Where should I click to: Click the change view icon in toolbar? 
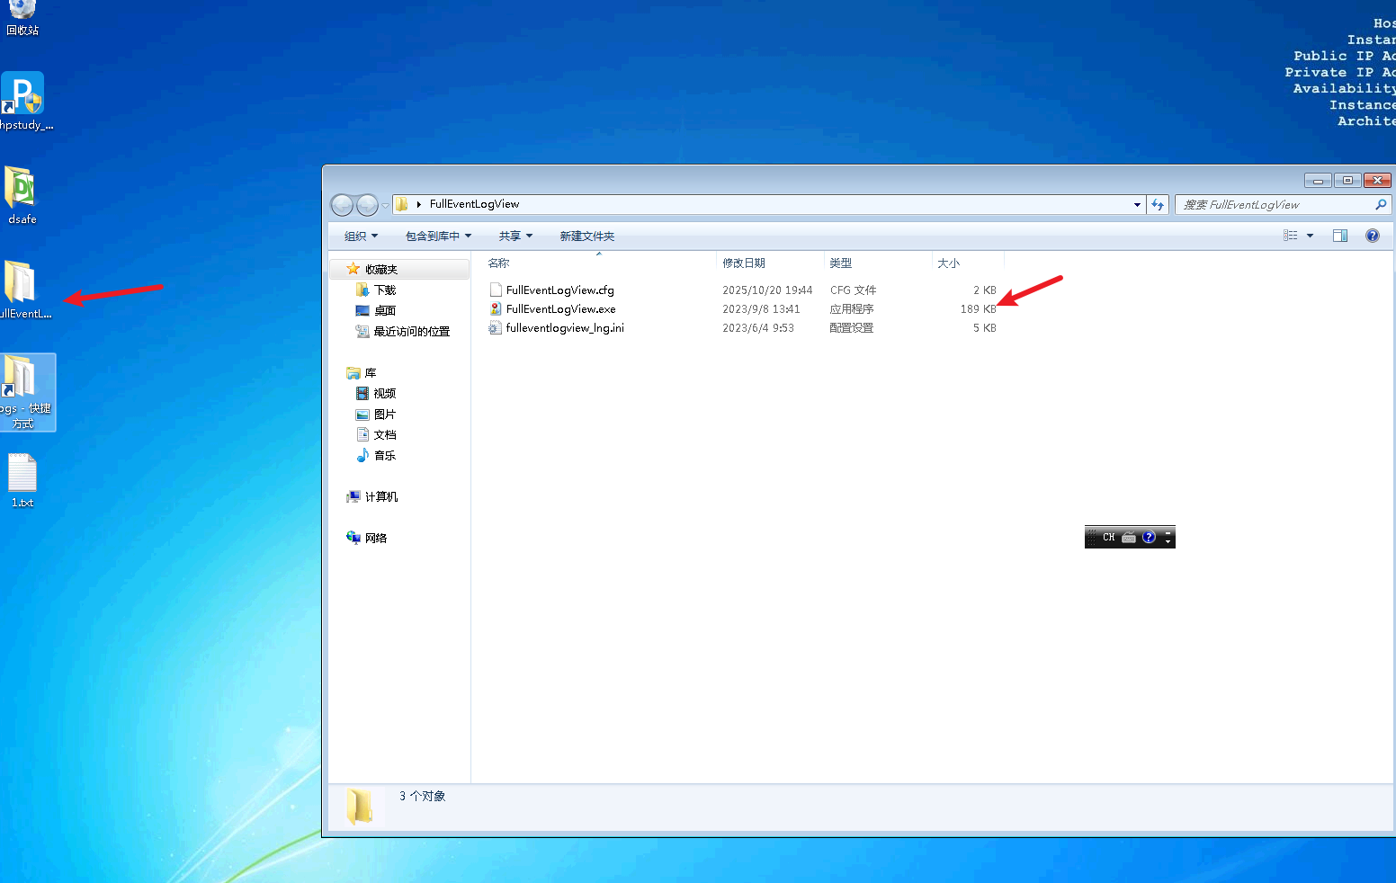click(x=1291, y=236)
